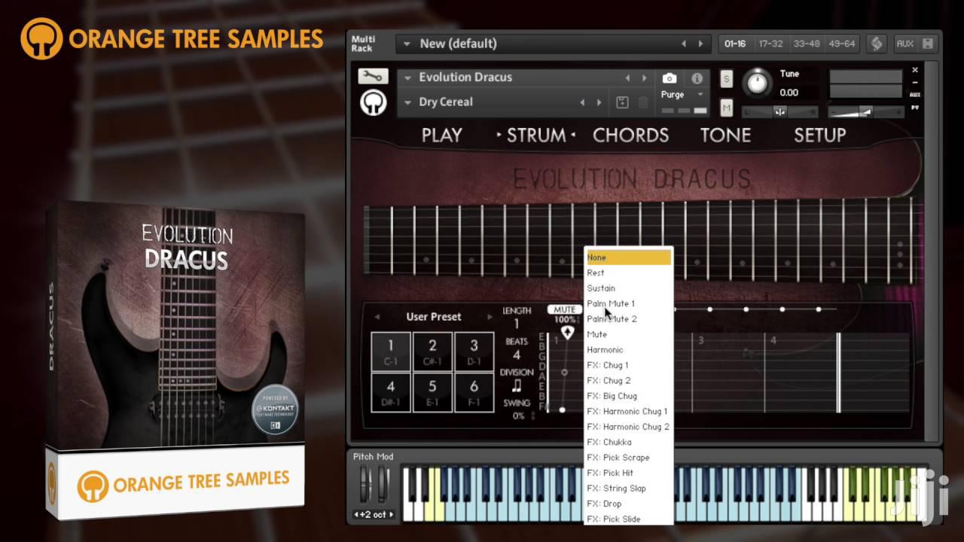Screen dimensions: 964x542
Task: Toggle the instrument pv option
Action: pos(915,107)
